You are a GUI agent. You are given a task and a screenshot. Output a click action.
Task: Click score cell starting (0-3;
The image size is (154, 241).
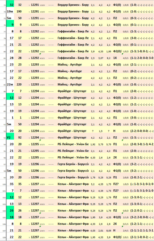point(142,18)
